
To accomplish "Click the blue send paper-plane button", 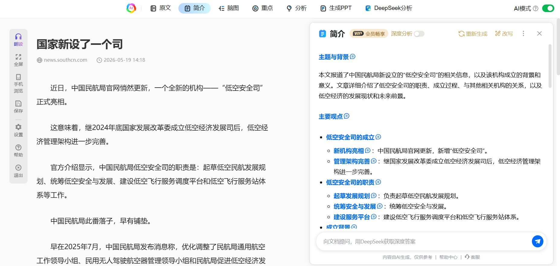I will [x=538, y=241].
